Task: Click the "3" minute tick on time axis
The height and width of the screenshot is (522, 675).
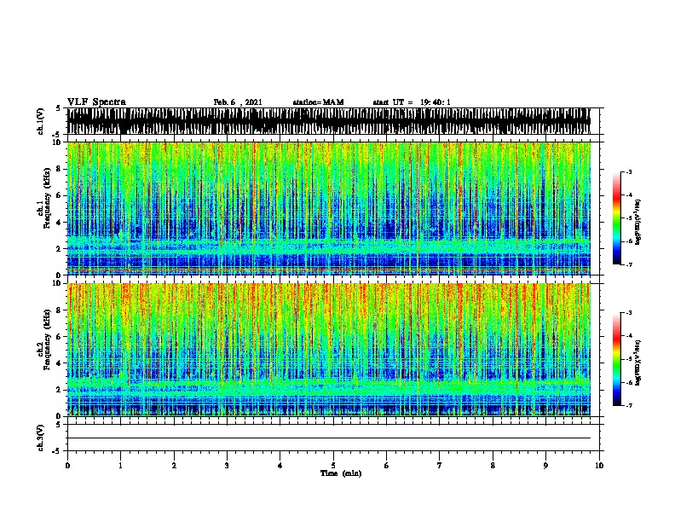Action: point(227,466)
